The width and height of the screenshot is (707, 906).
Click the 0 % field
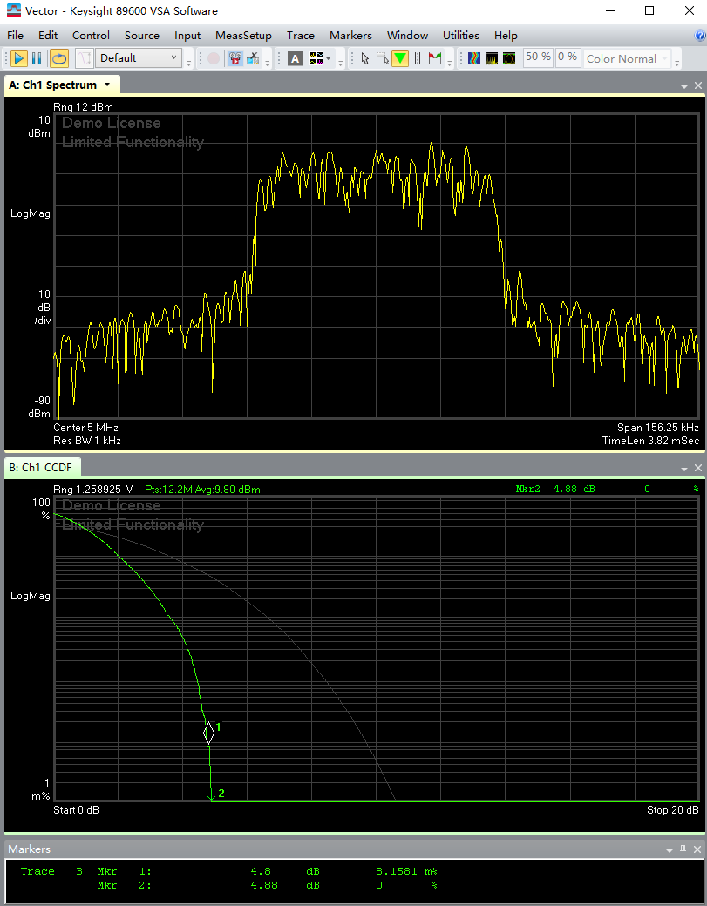tap(568, 57)
